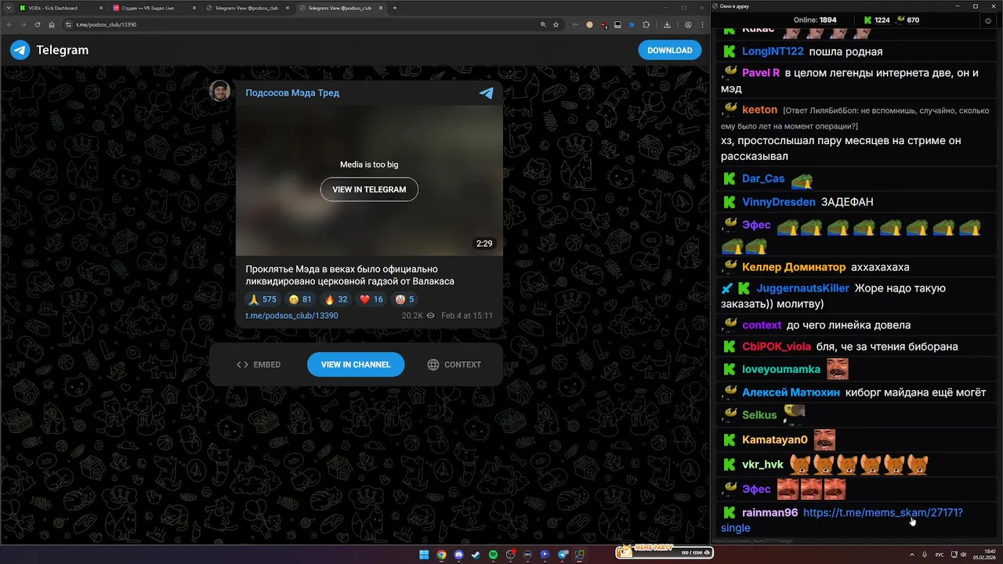The width and height of the screenshot is (1003, 564).
Task: Click the zoom magnifier icon in address bar
Action: click(543, 24)
